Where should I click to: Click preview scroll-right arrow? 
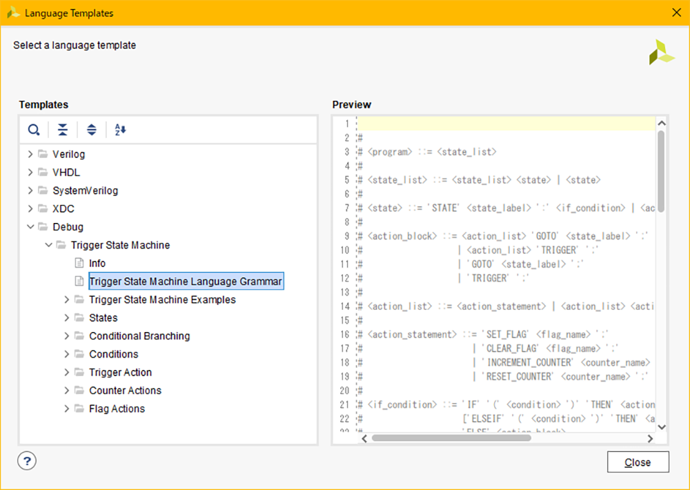coord(650,438)
